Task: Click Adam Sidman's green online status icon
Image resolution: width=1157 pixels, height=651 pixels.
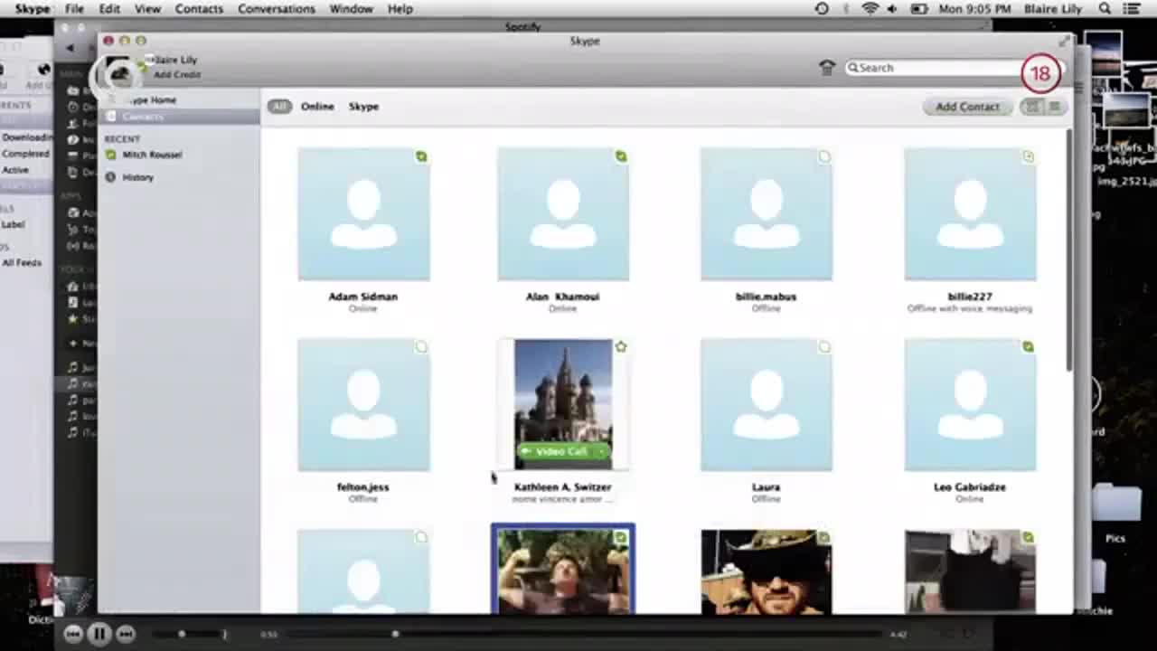Action: pyautogui.click(x=421, y=156)
